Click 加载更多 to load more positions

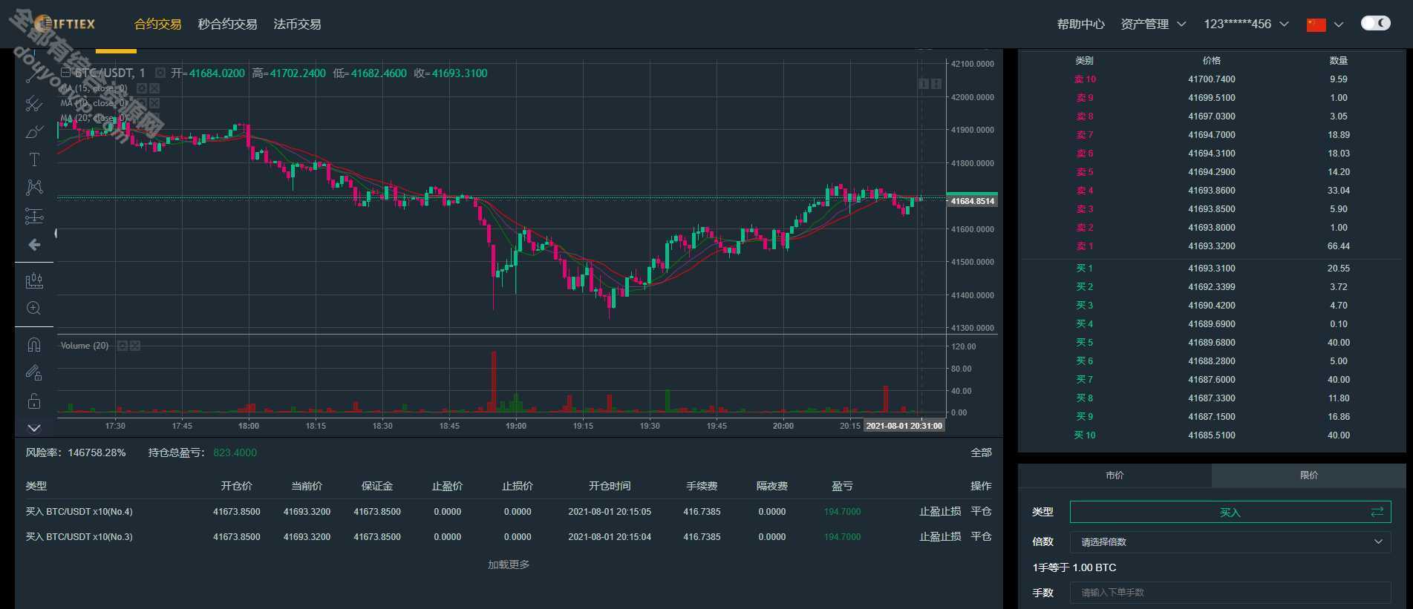tap(509, 565)
